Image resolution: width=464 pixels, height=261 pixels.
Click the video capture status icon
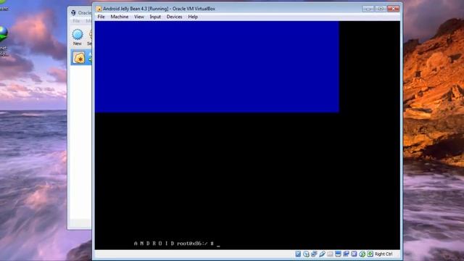[x=346, y=254]
